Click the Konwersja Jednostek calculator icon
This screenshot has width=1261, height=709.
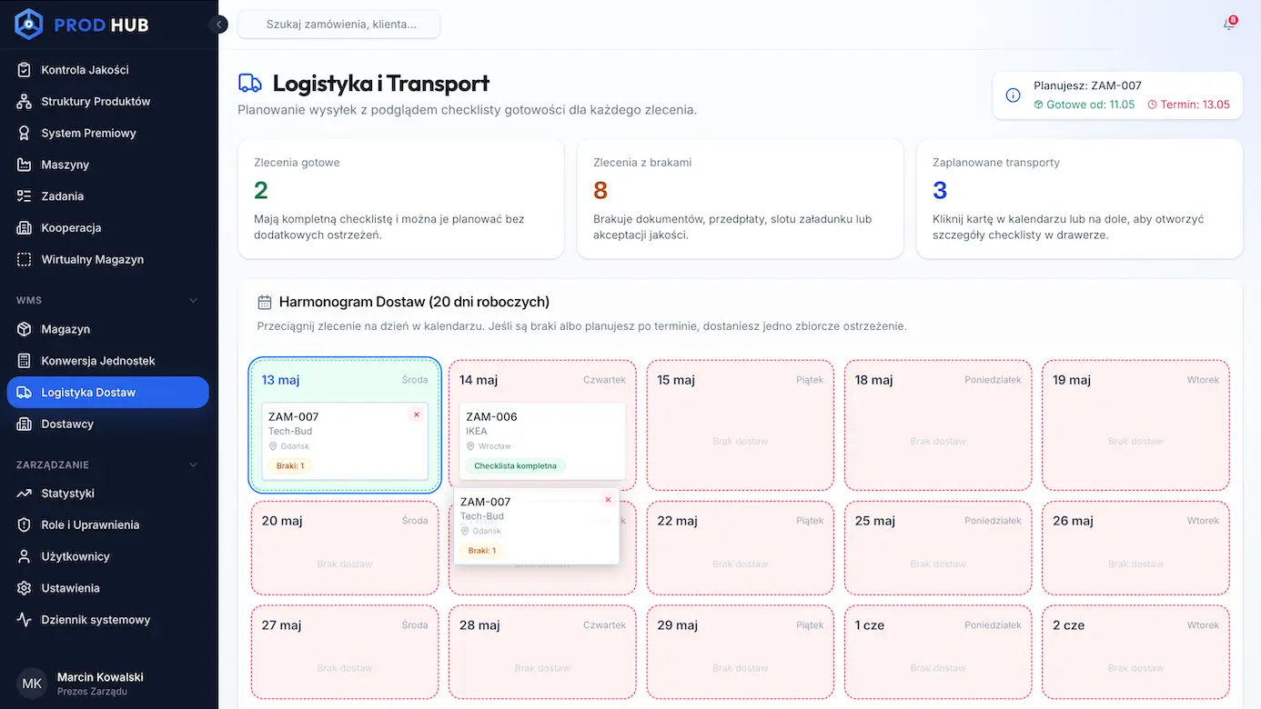(25, 361)
